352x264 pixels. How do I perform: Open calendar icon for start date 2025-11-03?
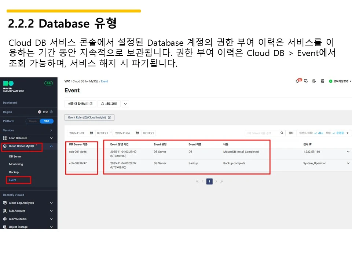pos(91,133)
